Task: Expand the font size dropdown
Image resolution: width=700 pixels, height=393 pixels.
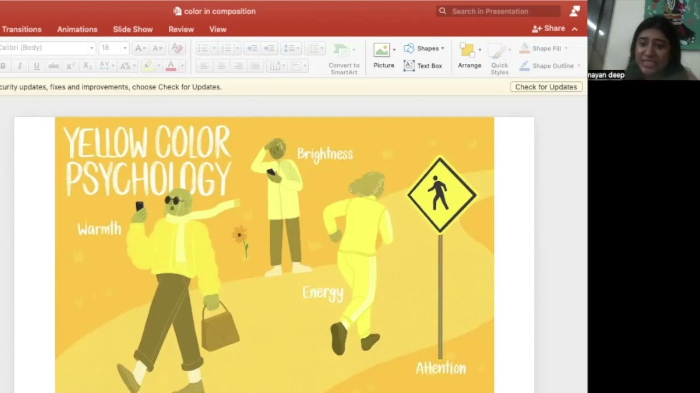Action: [x=125, y=48]
